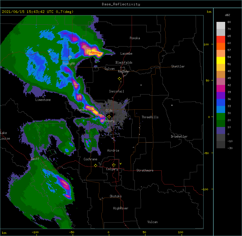Click the asterisk marker east of Innisfail
The width and height of the screenshot is (242, 236).
(141, 85)
